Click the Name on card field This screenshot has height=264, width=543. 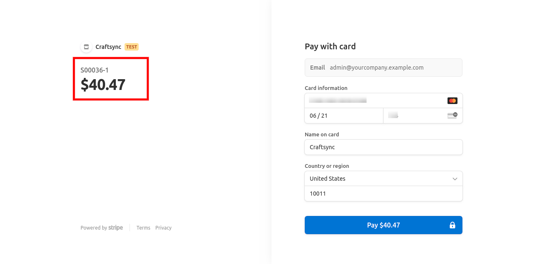click(383, 147)
